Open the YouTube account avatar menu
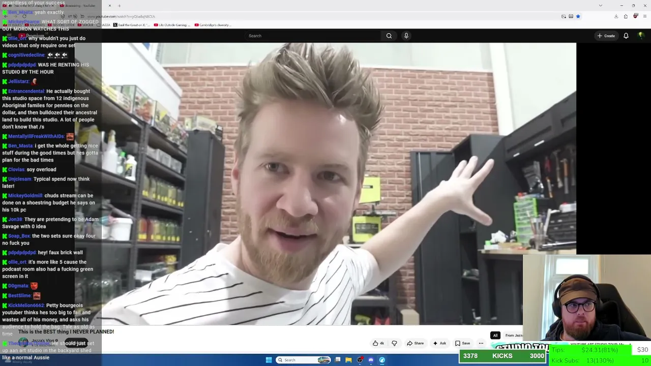 point(641,36)
